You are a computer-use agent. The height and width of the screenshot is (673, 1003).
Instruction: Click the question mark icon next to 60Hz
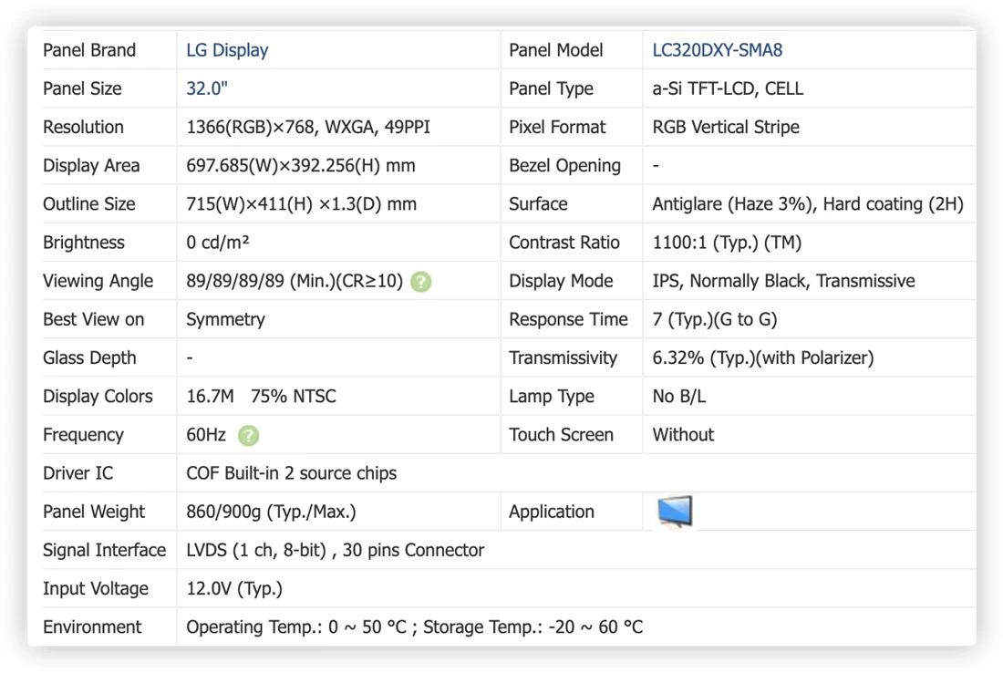[x=248, y=436]
